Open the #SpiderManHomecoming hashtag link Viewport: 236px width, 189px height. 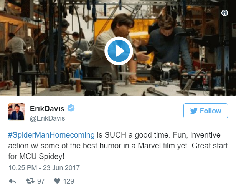[x=51, y=135]
